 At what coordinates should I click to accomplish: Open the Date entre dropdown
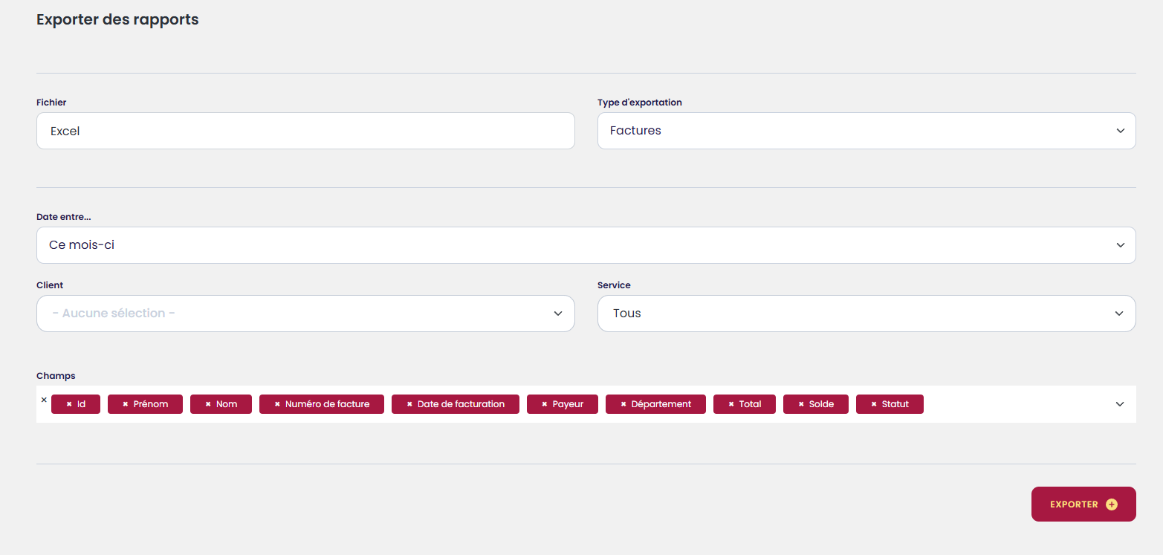(x=586, y=245)
